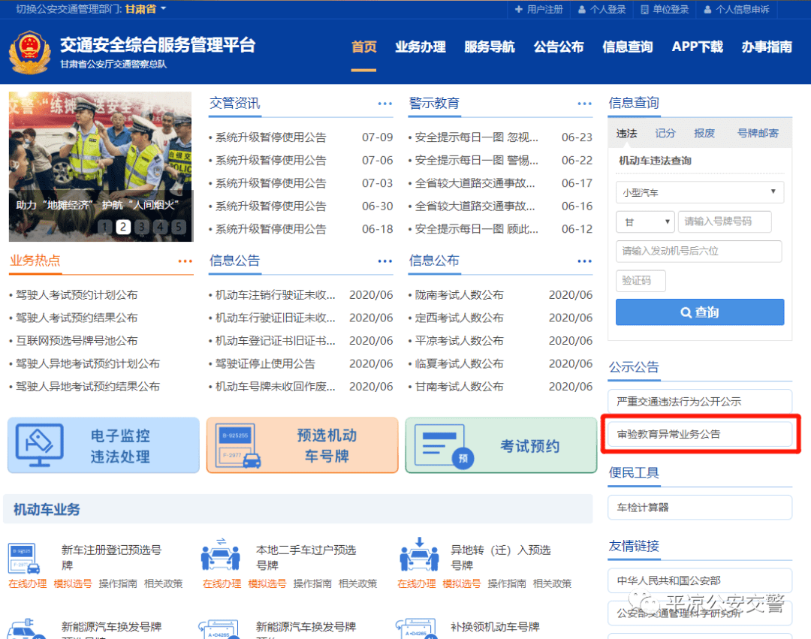Image resolution: width=811 pixels, height=639 pixels.
Task: Switch to the 号牌邮寄 tab
Action: coord(758,134)
